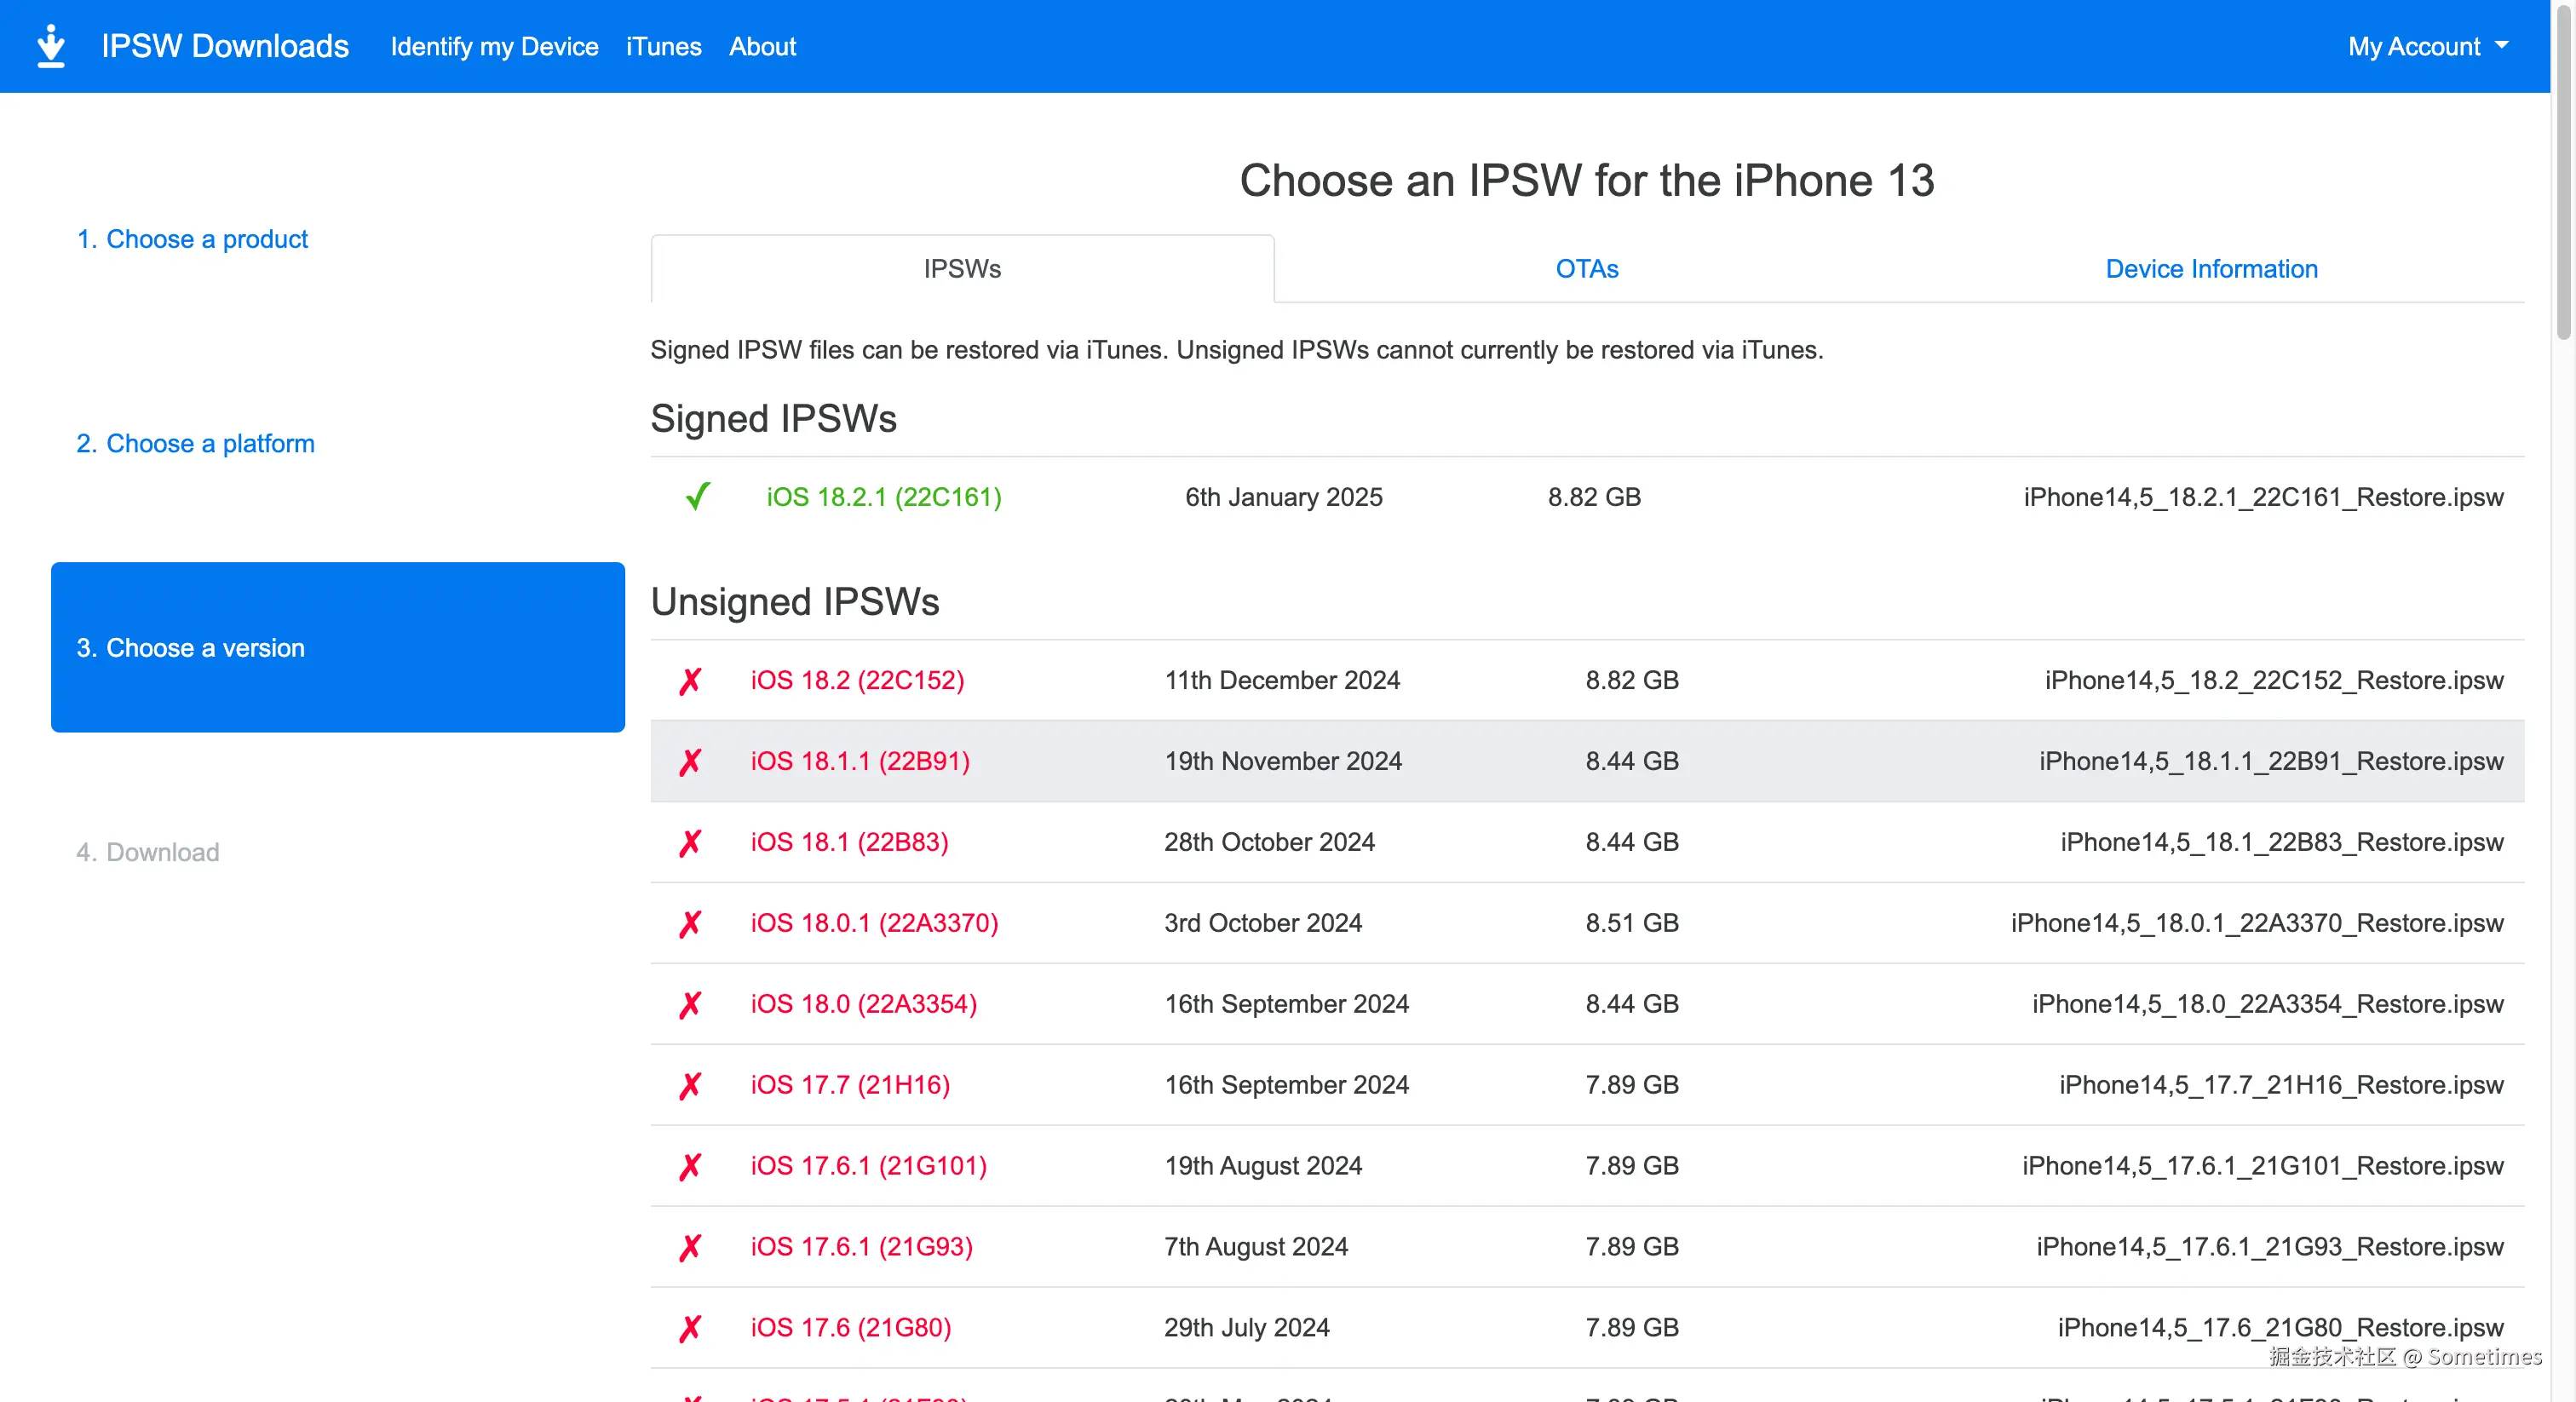
Task: Select signed iOS 18.2.1 (22C161) firmware
Action: 884,497
